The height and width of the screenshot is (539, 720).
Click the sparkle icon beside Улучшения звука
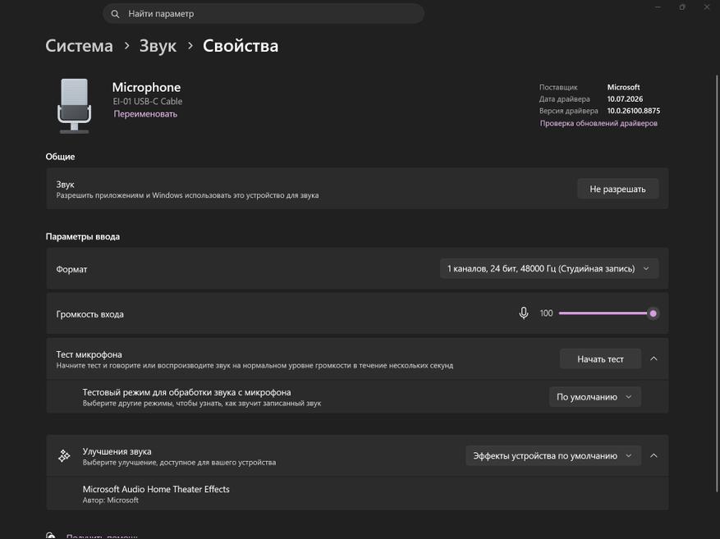tap(64, 456)
